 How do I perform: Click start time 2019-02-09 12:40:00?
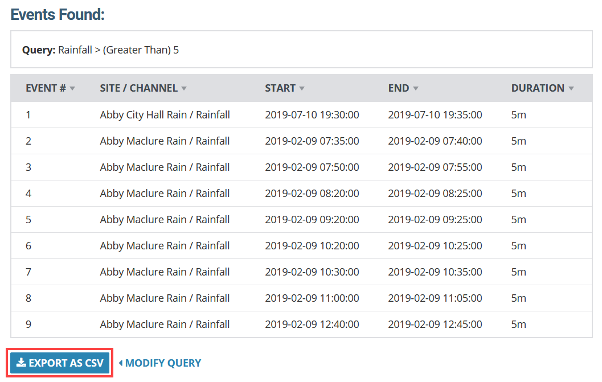[312, 324]
